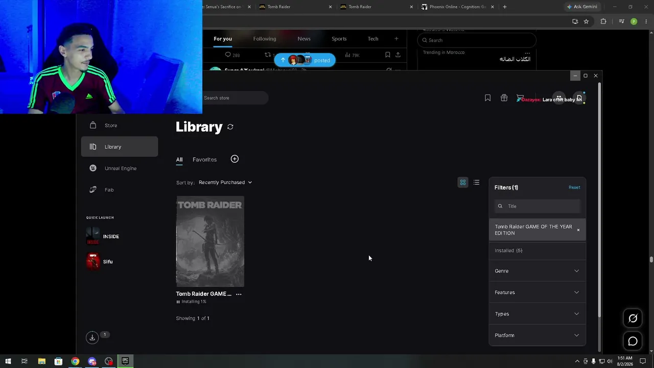Open the gift icon in Epic header
654x368 pixels.
(504, 98)
